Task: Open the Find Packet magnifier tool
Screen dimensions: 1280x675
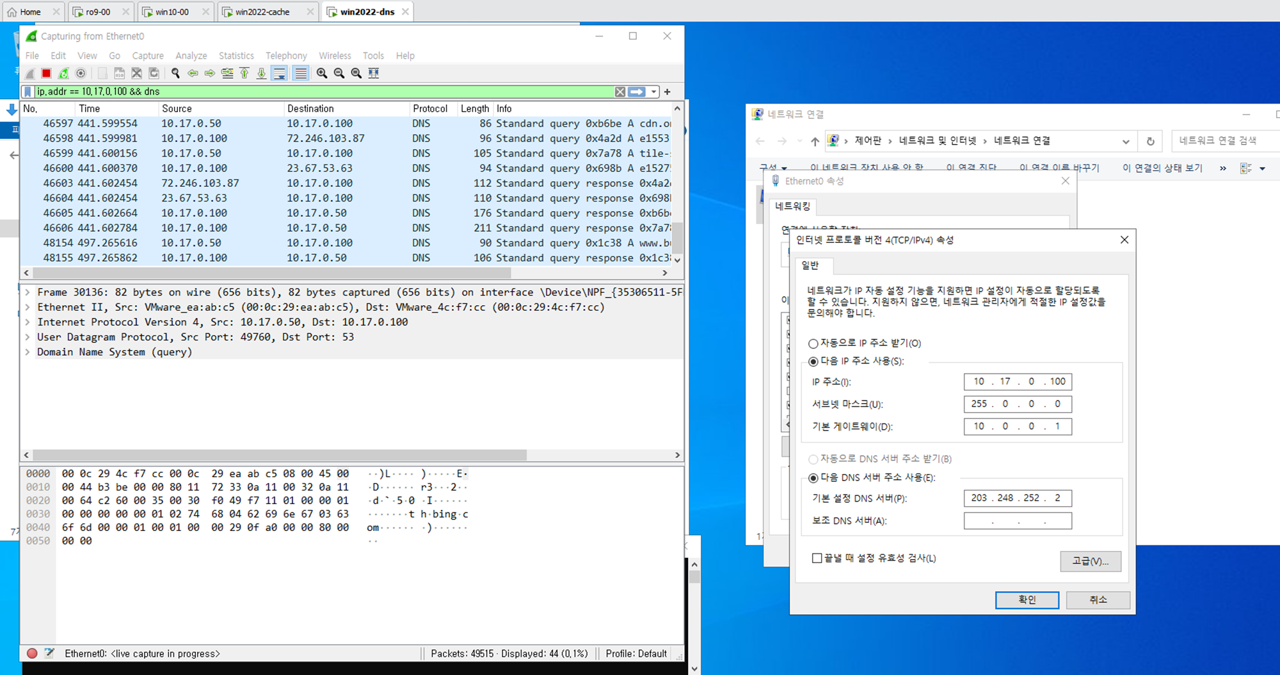Action: coord(175,74)
